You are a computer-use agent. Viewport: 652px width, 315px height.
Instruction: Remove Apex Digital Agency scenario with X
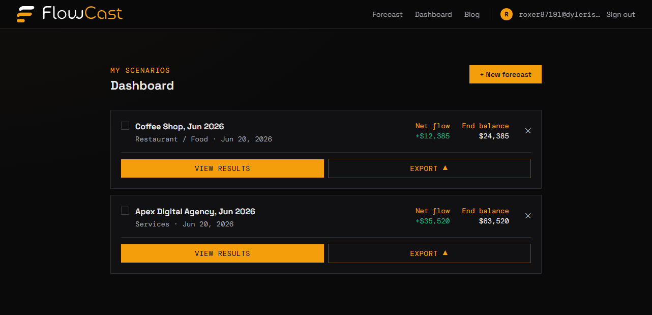click(x=528, y=216)
